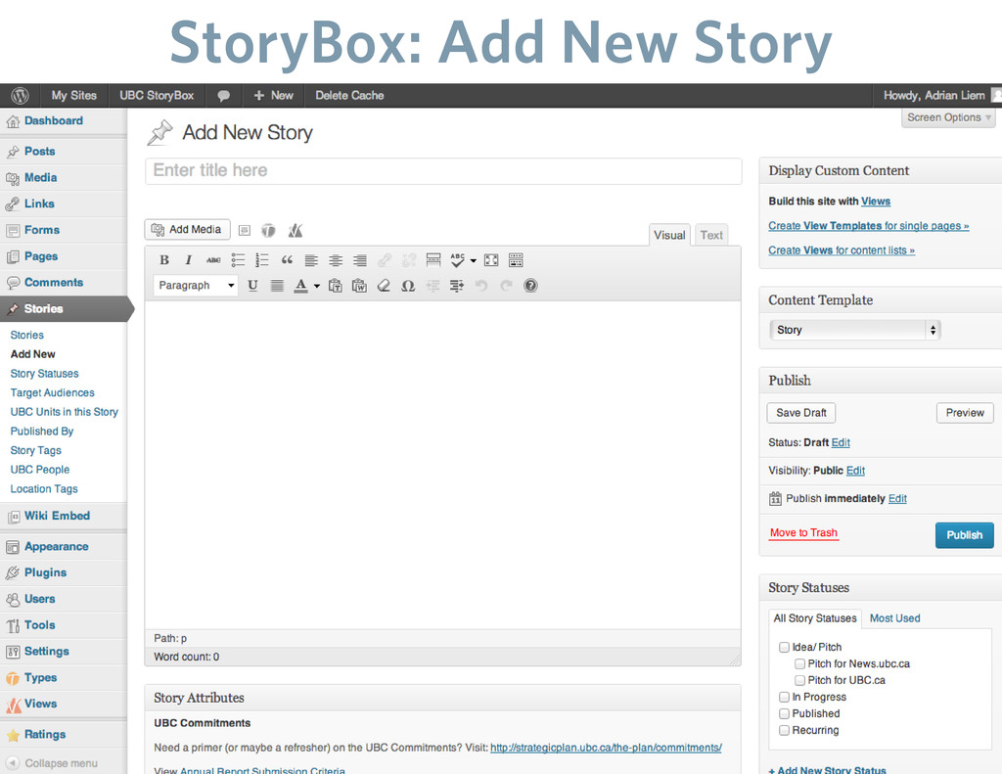1002x774 pixels.
Task: Edit the Draft status
Action: tap(841, 442)
